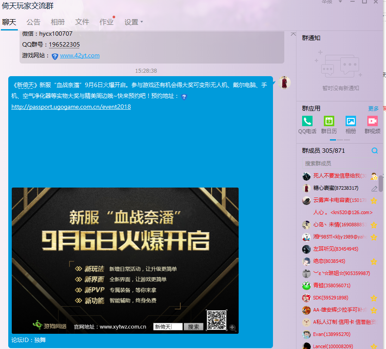The width and height of the screenshot is (386, 349).
Task: Click the star icon beside 云雾声卡电容麦
Action: pyautogui.click(x=374, y=201)
